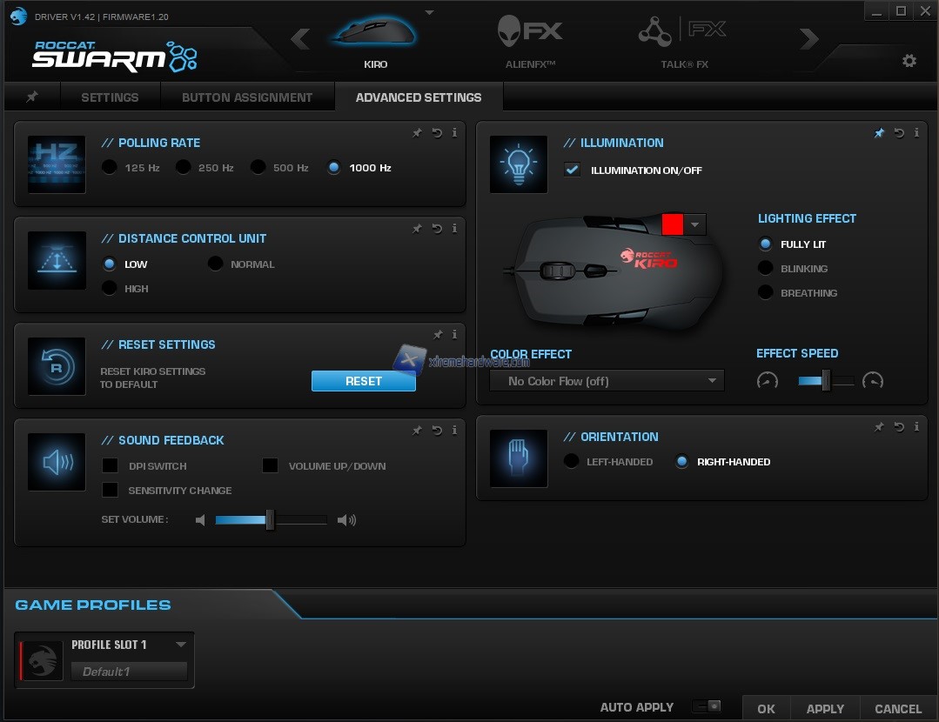Image resolution: width=939 pixels, height=722 pixels.
Task: Uncheck the Illumination On/Off checkbox
Action: coord(573,170)
